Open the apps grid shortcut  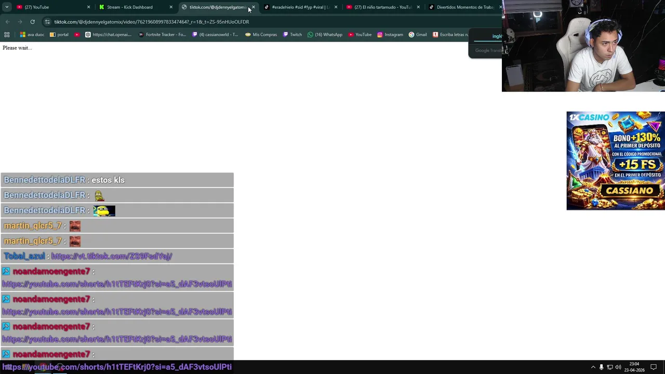[x=7, y=35]
